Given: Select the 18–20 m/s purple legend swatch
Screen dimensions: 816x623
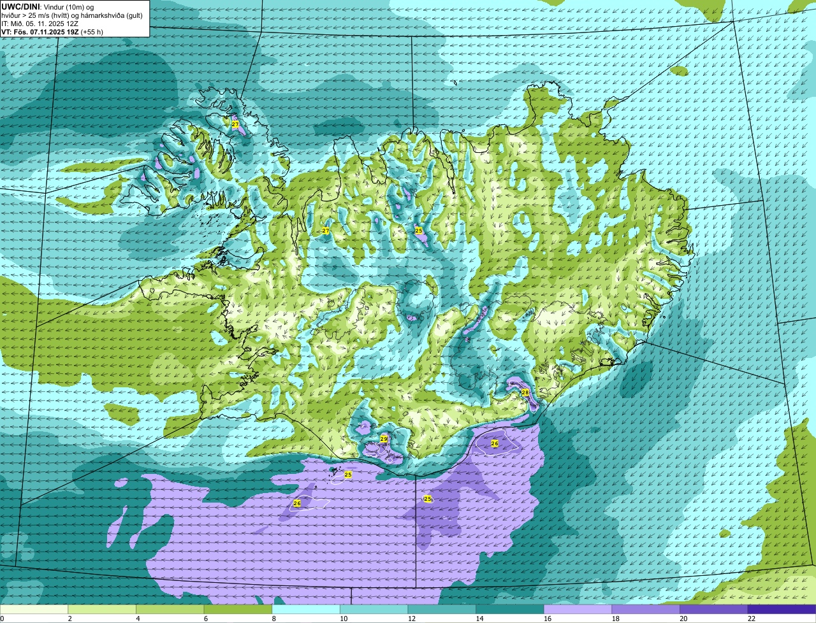Looking at the screenshot, I should click(x=646, y=610).
